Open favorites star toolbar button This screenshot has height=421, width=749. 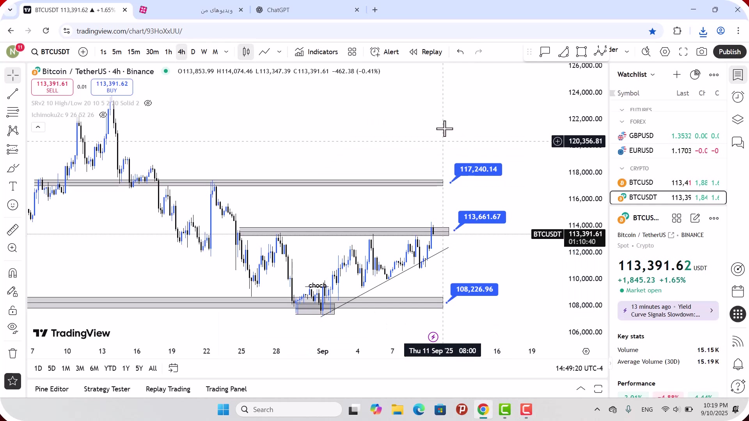pos(13,381)
